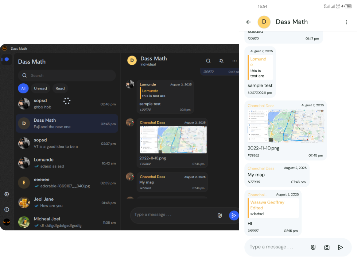Click the settings gear in left sidebar
The width and height of the screenshot is (357, 262).
click(7, 194)
